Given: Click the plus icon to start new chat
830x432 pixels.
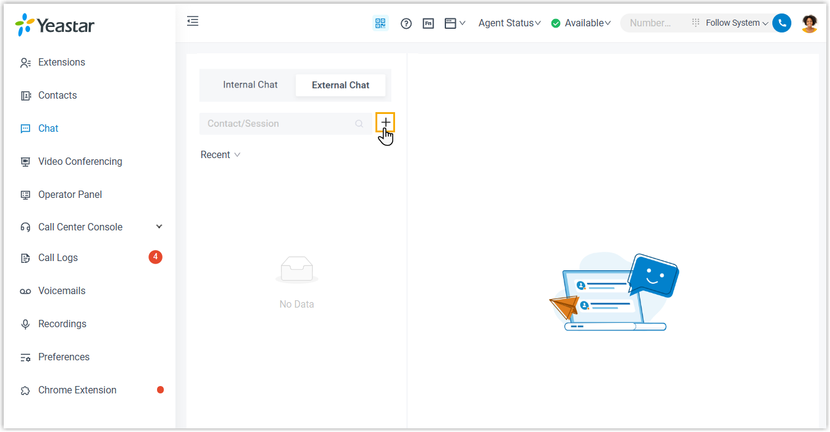Looking at the screenshot, I should (385, 123).
